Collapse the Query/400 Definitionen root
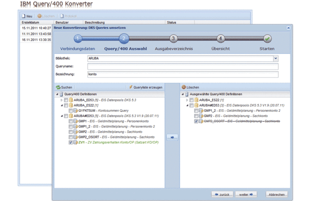 57,94
